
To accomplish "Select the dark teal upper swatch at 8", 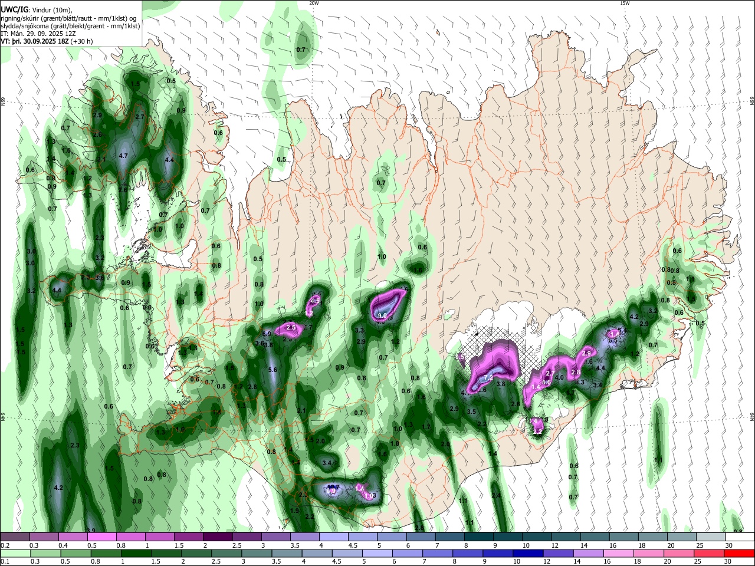I will (x=478, y=537).
